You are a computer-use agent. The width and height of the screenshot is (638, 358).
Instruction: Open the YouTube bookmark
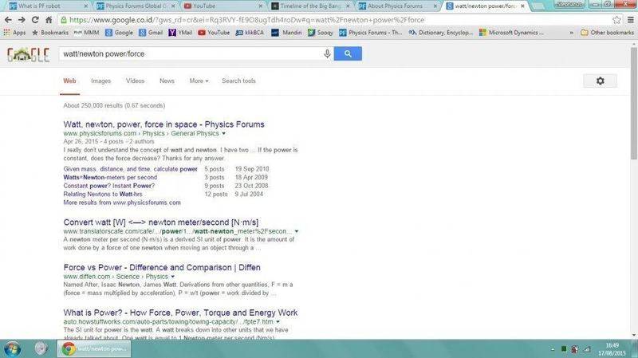tap(214, 33)
